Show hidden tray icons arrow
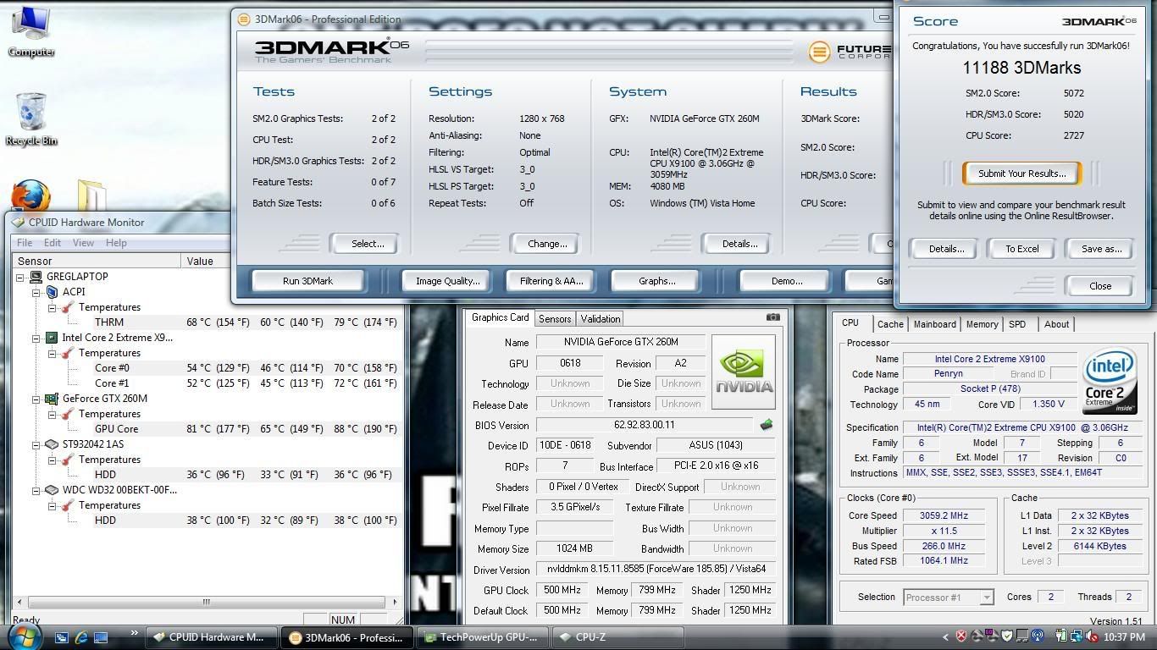The width and height of the screenshot is (1157, 650). click(946, 636)
